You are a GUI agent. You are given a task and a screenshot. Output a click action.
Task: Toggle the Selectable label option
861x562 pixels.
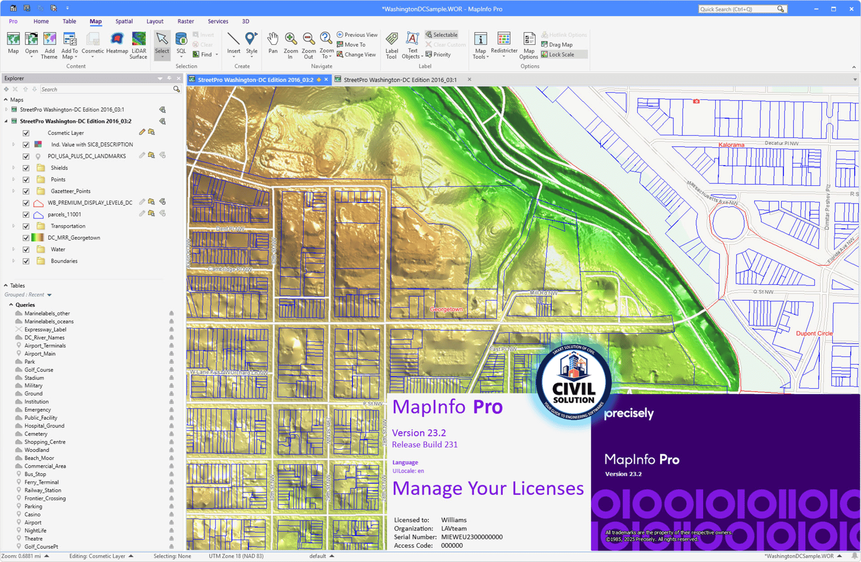(441, 35)
